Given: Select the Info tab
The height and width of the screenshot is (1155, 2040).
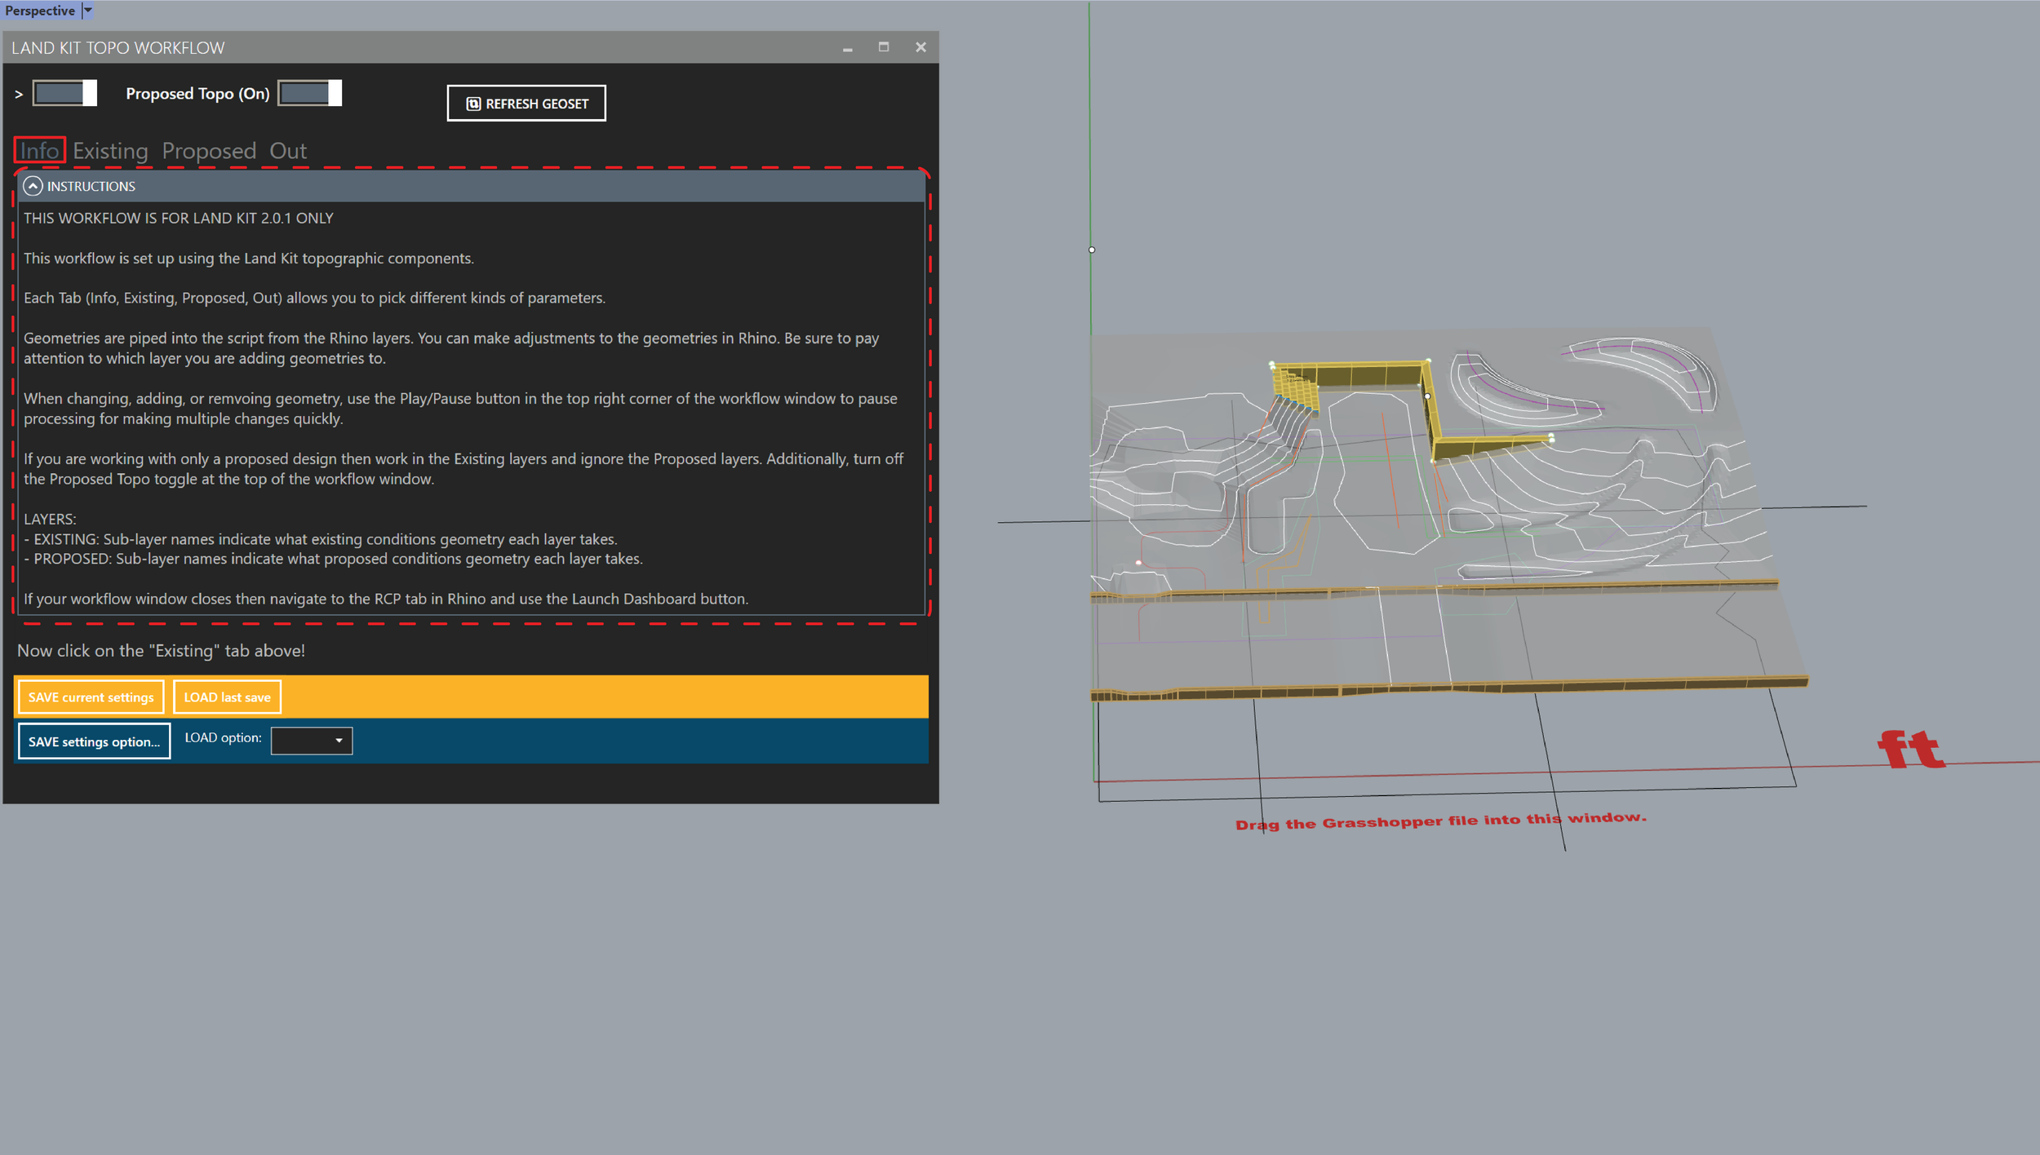Looking at the screenshot, I should (x=39, y=151).
